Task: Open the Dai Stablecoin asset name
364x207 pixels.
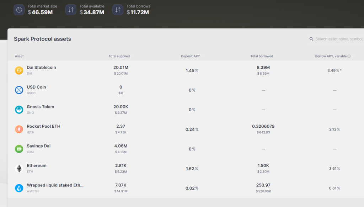Action: [x=41, y=67]
